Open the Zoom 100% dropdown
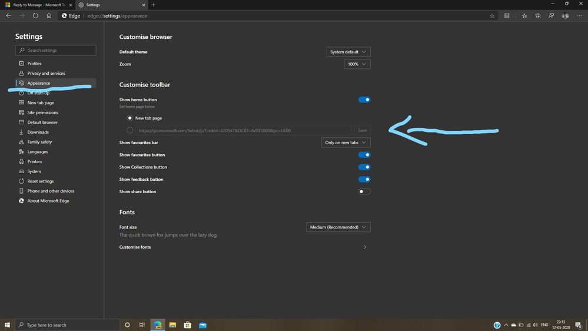 point(357,64)
